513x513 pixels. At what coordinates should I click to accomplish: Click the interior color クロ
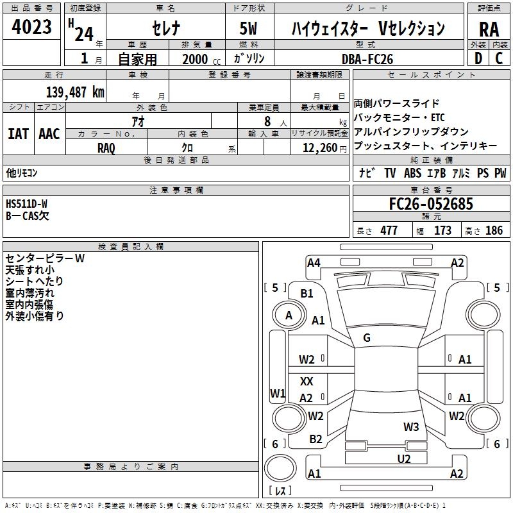[187, 147]
